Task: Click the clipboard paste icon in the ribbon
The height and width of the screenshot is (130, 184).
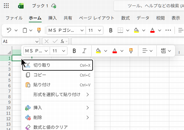Action: 25,30
